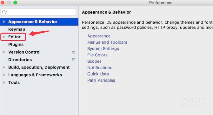This screenshot has width=213, height=115.
Task: Open the Appearance link
Action: click(x=99, y=36)
